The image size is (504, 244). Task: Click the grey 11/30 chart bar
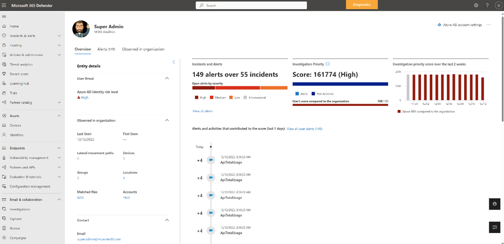click(408, 87)
